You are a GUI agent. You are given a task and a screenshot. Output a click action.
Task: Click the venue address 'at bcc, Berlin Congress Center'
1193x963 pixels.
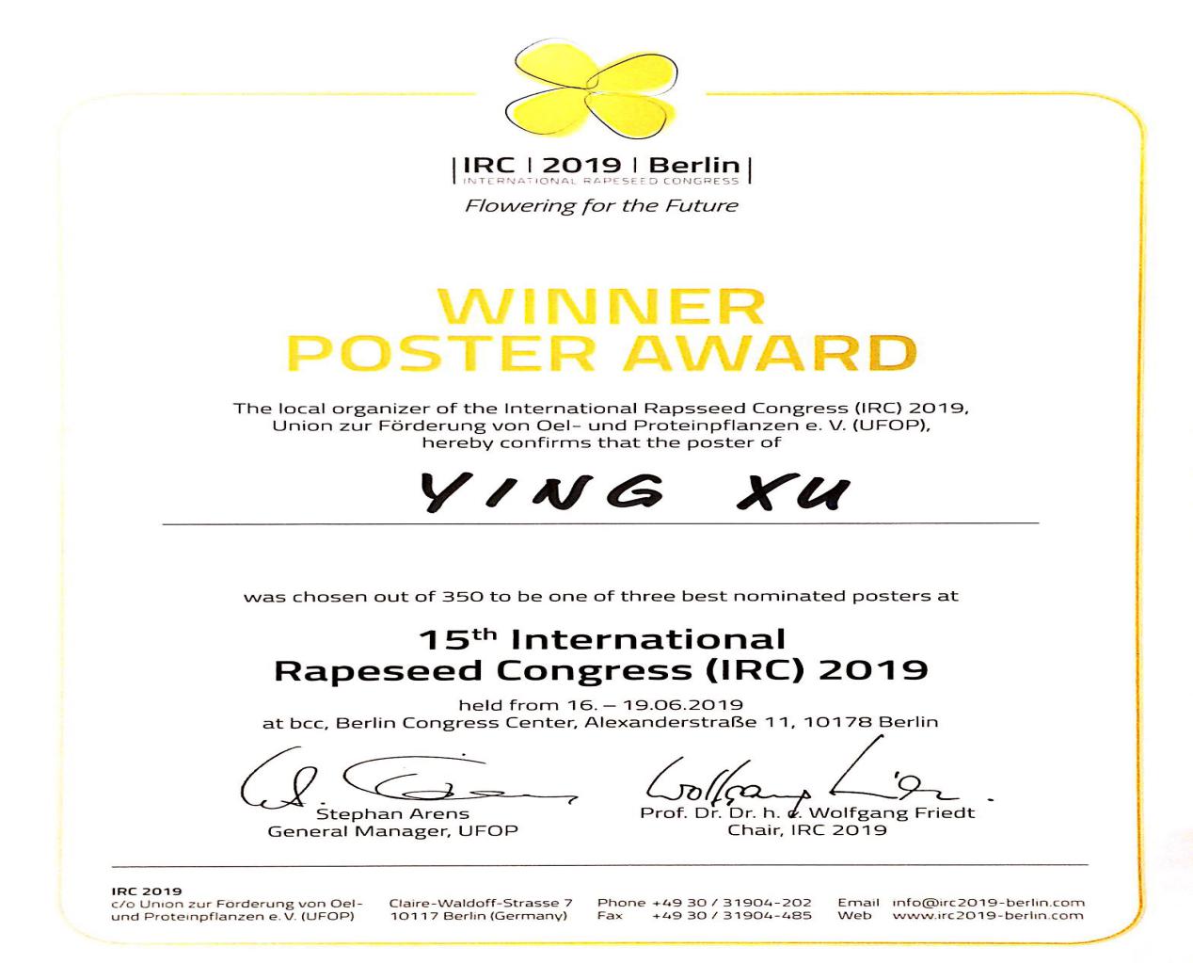pos(600,723)
